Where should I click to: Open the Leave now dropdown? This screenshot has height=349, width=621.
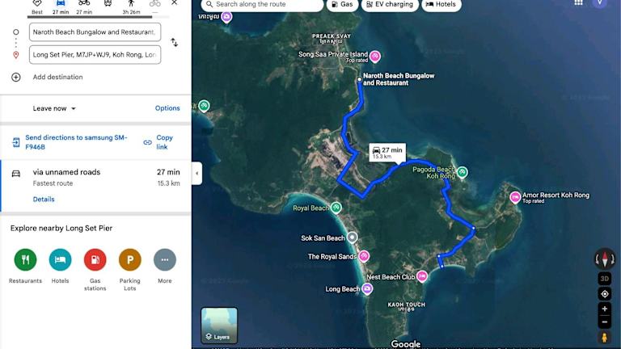pos(54,108)
